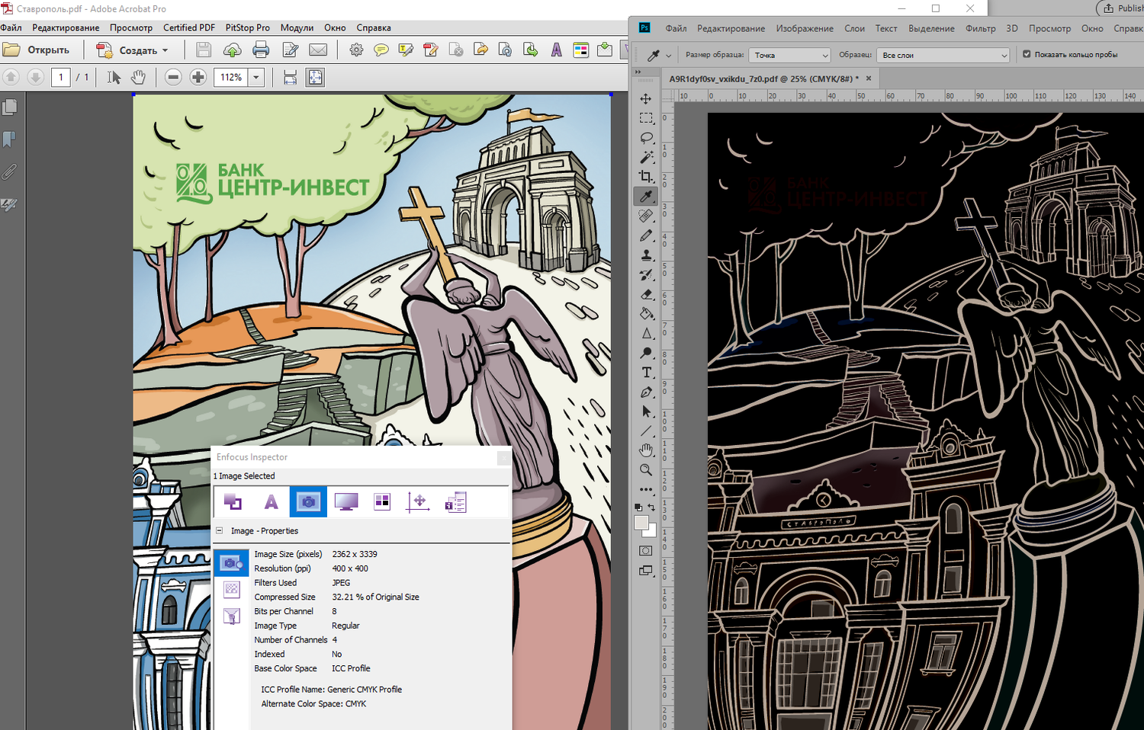
Task: Toggle Quick Mask mode in Photoshop
Action: coord(646,551)
